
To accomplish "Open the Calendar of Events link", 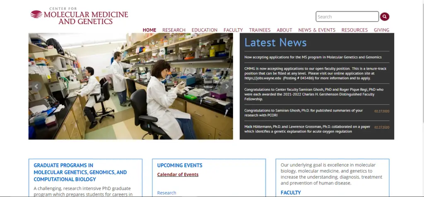I will pyautogui.click(x=178, y=175).
